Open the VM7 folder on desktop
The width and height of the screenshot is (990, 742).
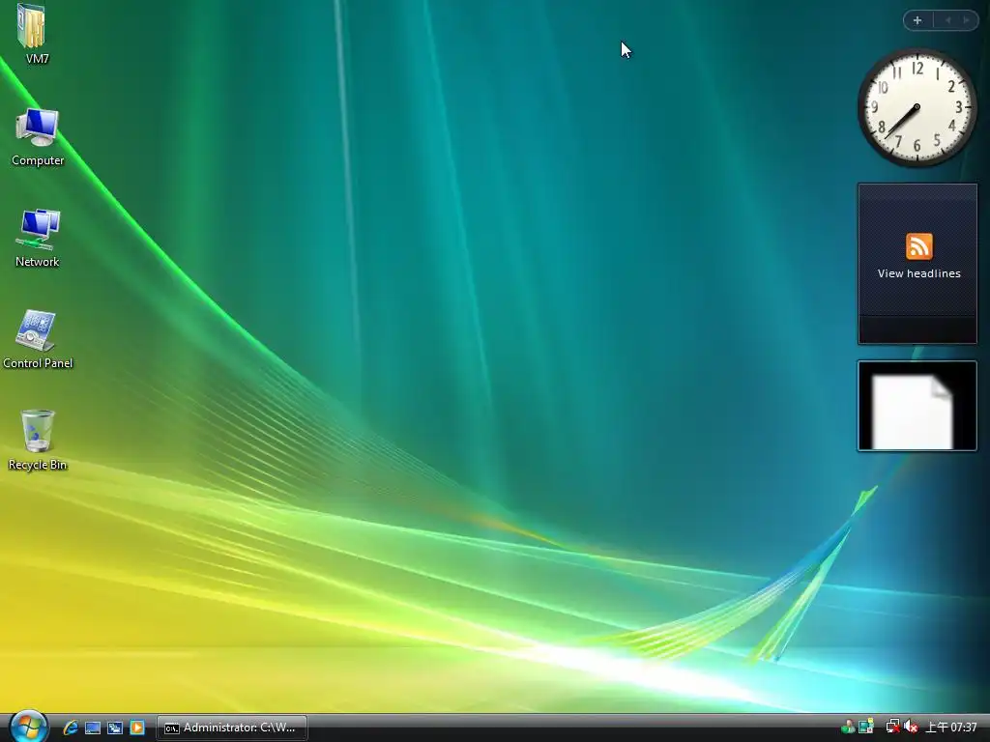coord(34,33)
